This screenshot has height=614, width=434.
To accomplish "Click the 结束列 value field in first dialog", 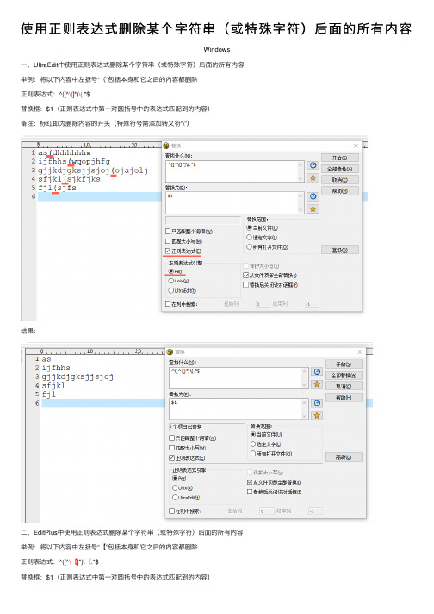I will [x=312, y=304].
